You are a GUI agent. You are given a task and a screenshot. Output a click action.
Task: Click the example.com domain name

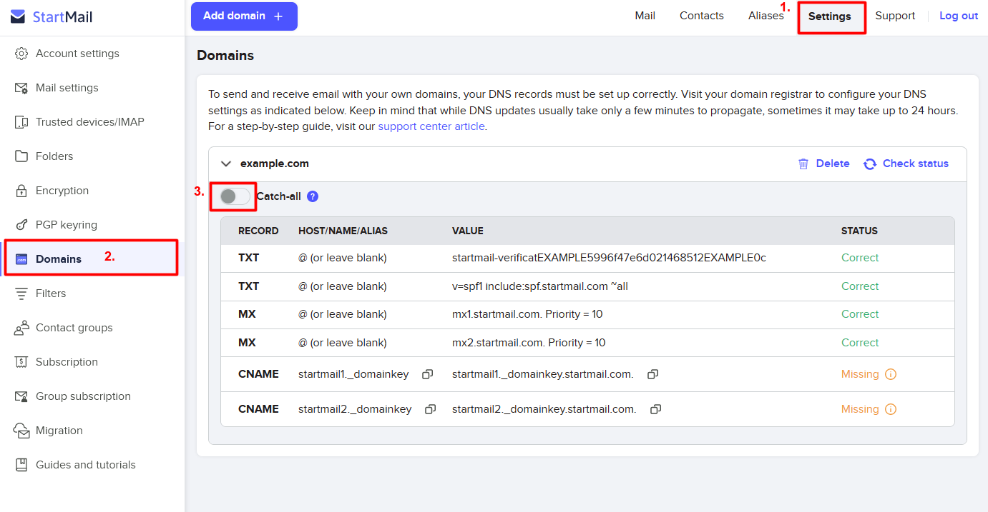(x=275, y=164)
